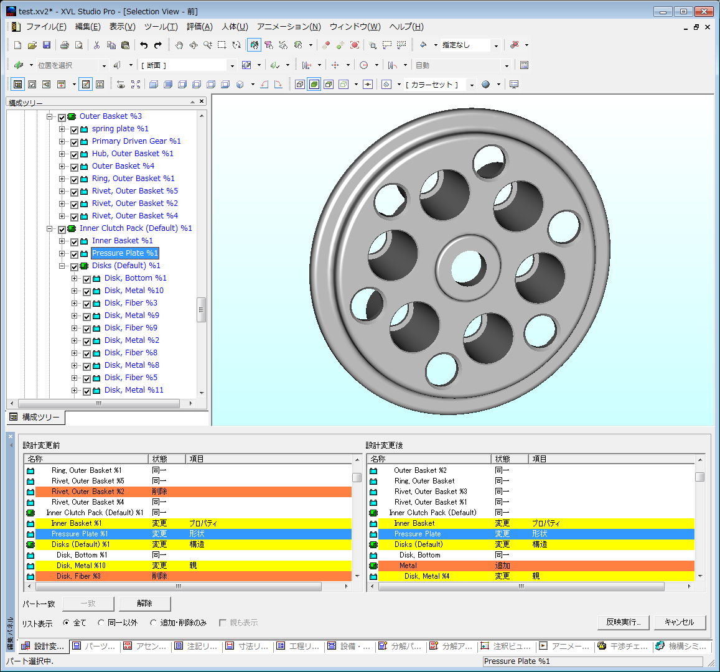The height and width of the screenshot is (672, 720).
Task: Open the ヘルプ(H) menu
Action: 406,27
